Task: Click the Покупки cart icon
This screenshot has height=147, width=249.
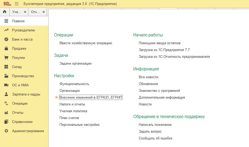Action: point(6,58)
